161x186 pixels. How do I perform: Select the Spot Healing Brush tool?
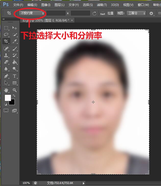[6, 49]
